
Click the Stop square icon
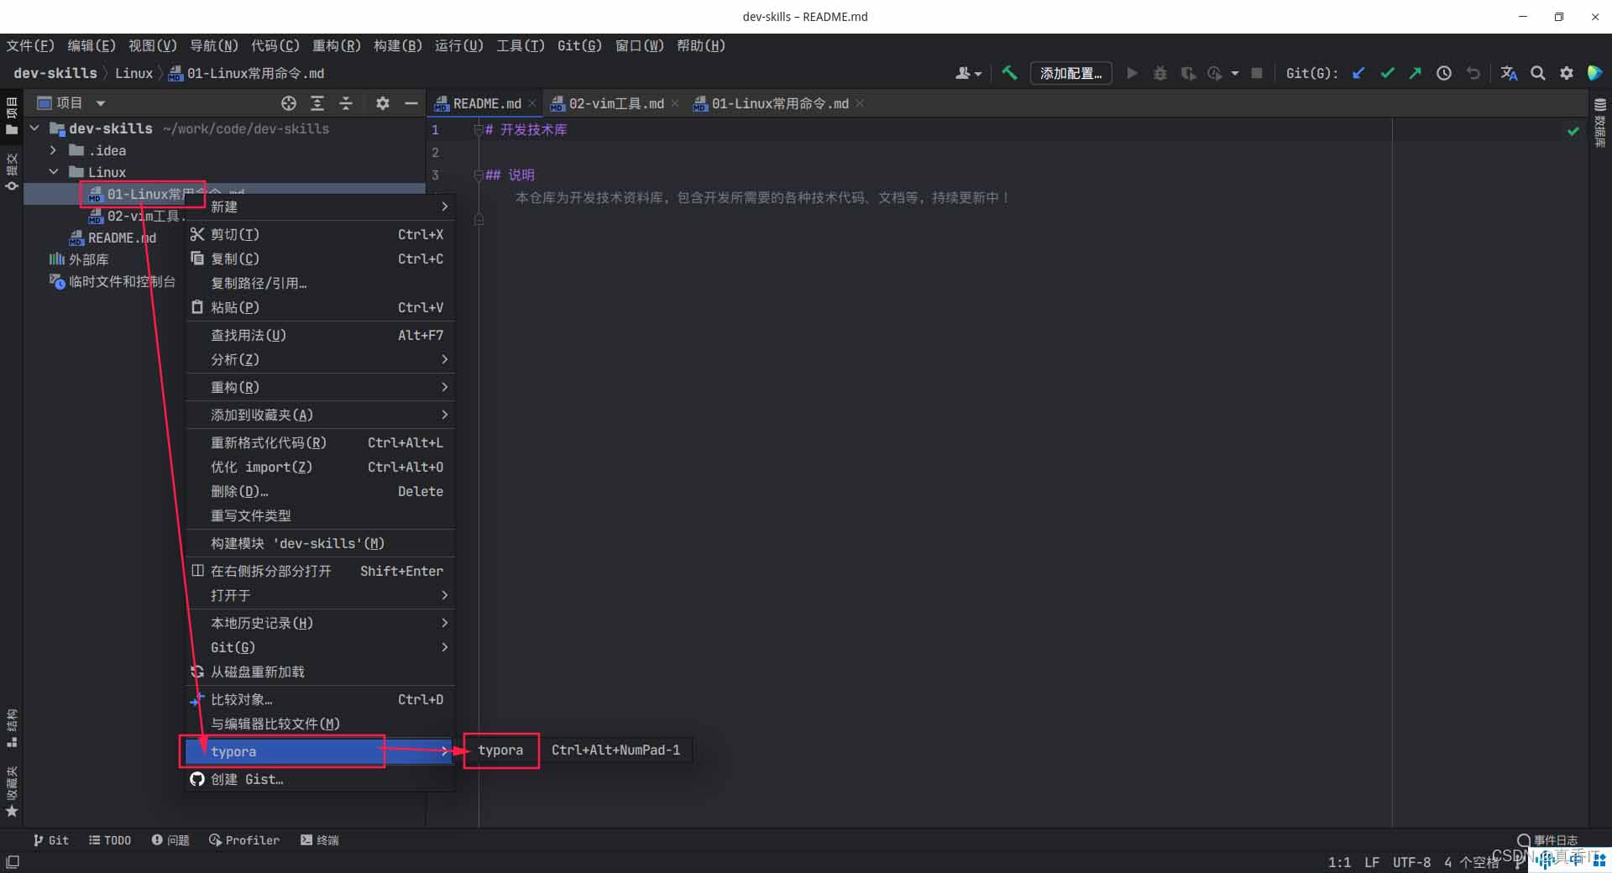tap(1257, 73)
